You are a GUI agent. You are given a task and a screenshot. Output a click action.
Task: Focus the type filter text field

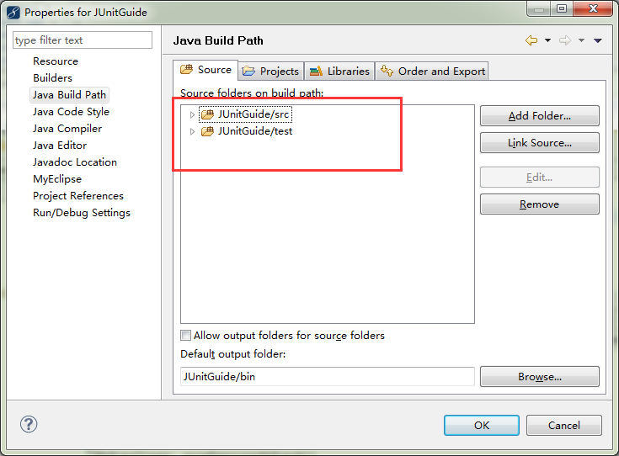tap(83, 40)
